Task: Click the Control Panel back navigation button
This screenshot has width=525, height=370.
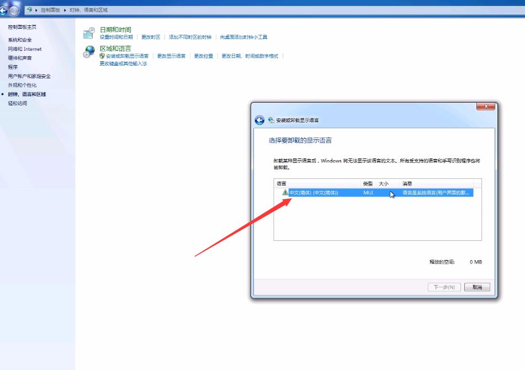Action: (x=3, y=10)
